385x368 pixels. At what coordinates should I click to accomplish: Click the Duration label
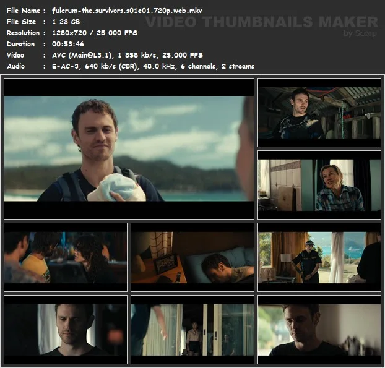pos(20,44)
